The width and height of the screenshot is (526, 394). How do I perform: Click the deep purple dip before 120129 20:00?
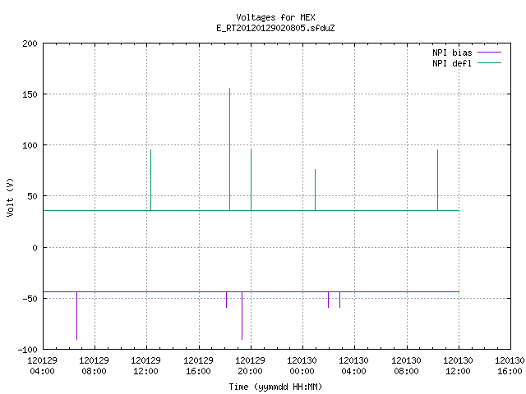pyautogui.click(x=242, y=315)
